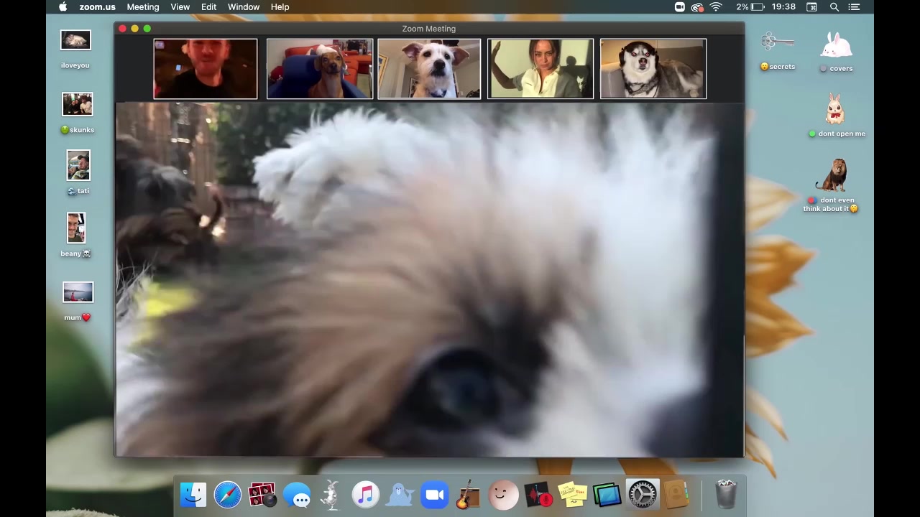
Task: Open the Meeting menu
Action: pyautogui.click(x=143, y=7)
